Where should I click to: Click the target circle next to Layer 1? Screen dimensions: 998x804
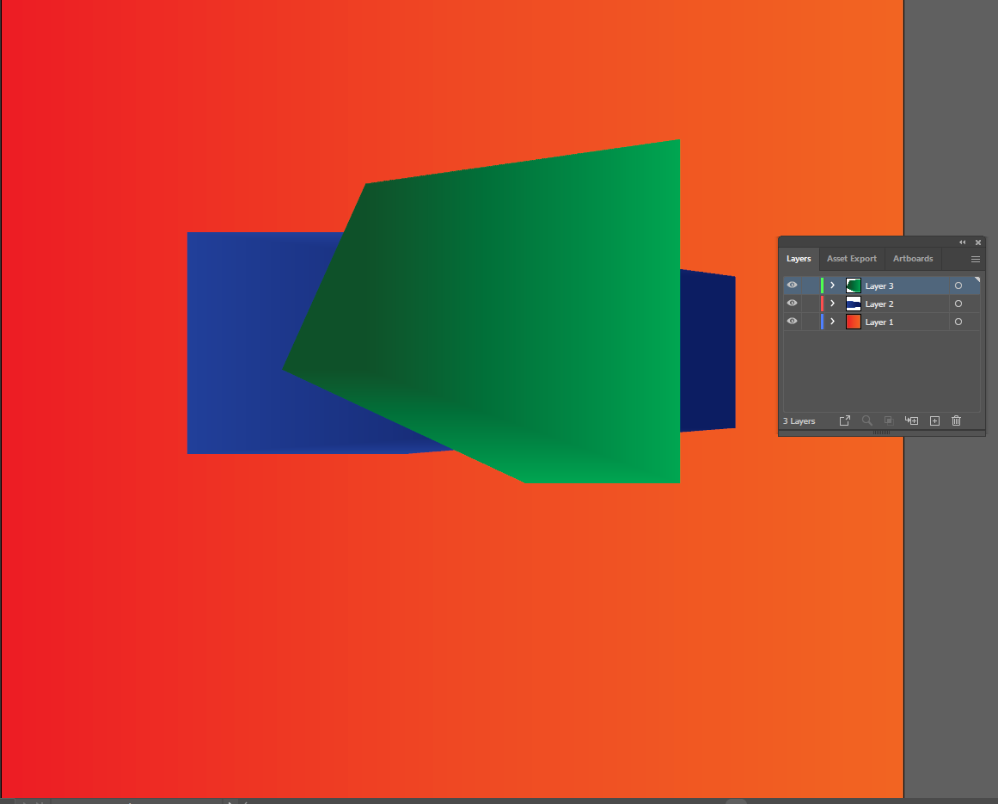coord(958,321)
